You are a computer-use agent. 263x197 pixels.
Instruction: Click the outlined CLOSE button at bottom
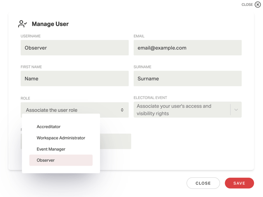coord(203,183)
